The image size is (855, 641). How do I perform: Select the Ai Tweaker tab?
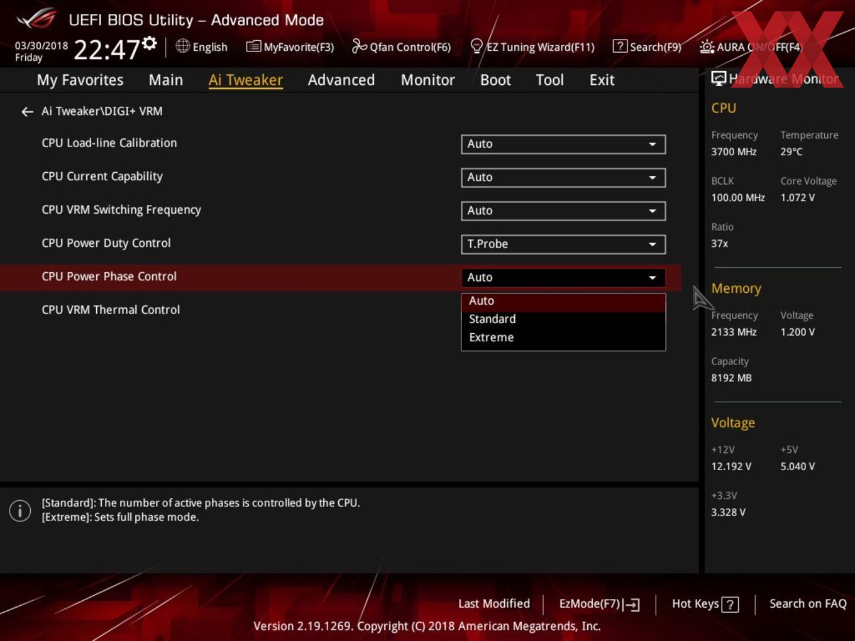coord(246,80)
